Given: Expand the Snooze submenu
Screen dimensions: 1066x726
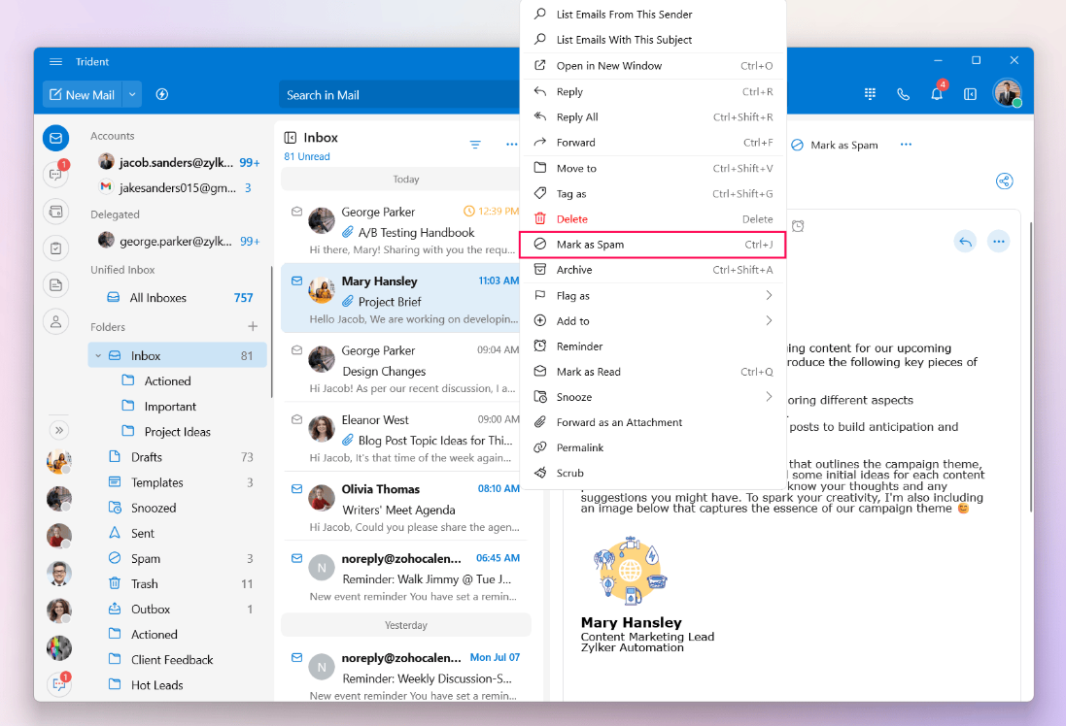Looking at the screenshot, I should click(653, 397).
